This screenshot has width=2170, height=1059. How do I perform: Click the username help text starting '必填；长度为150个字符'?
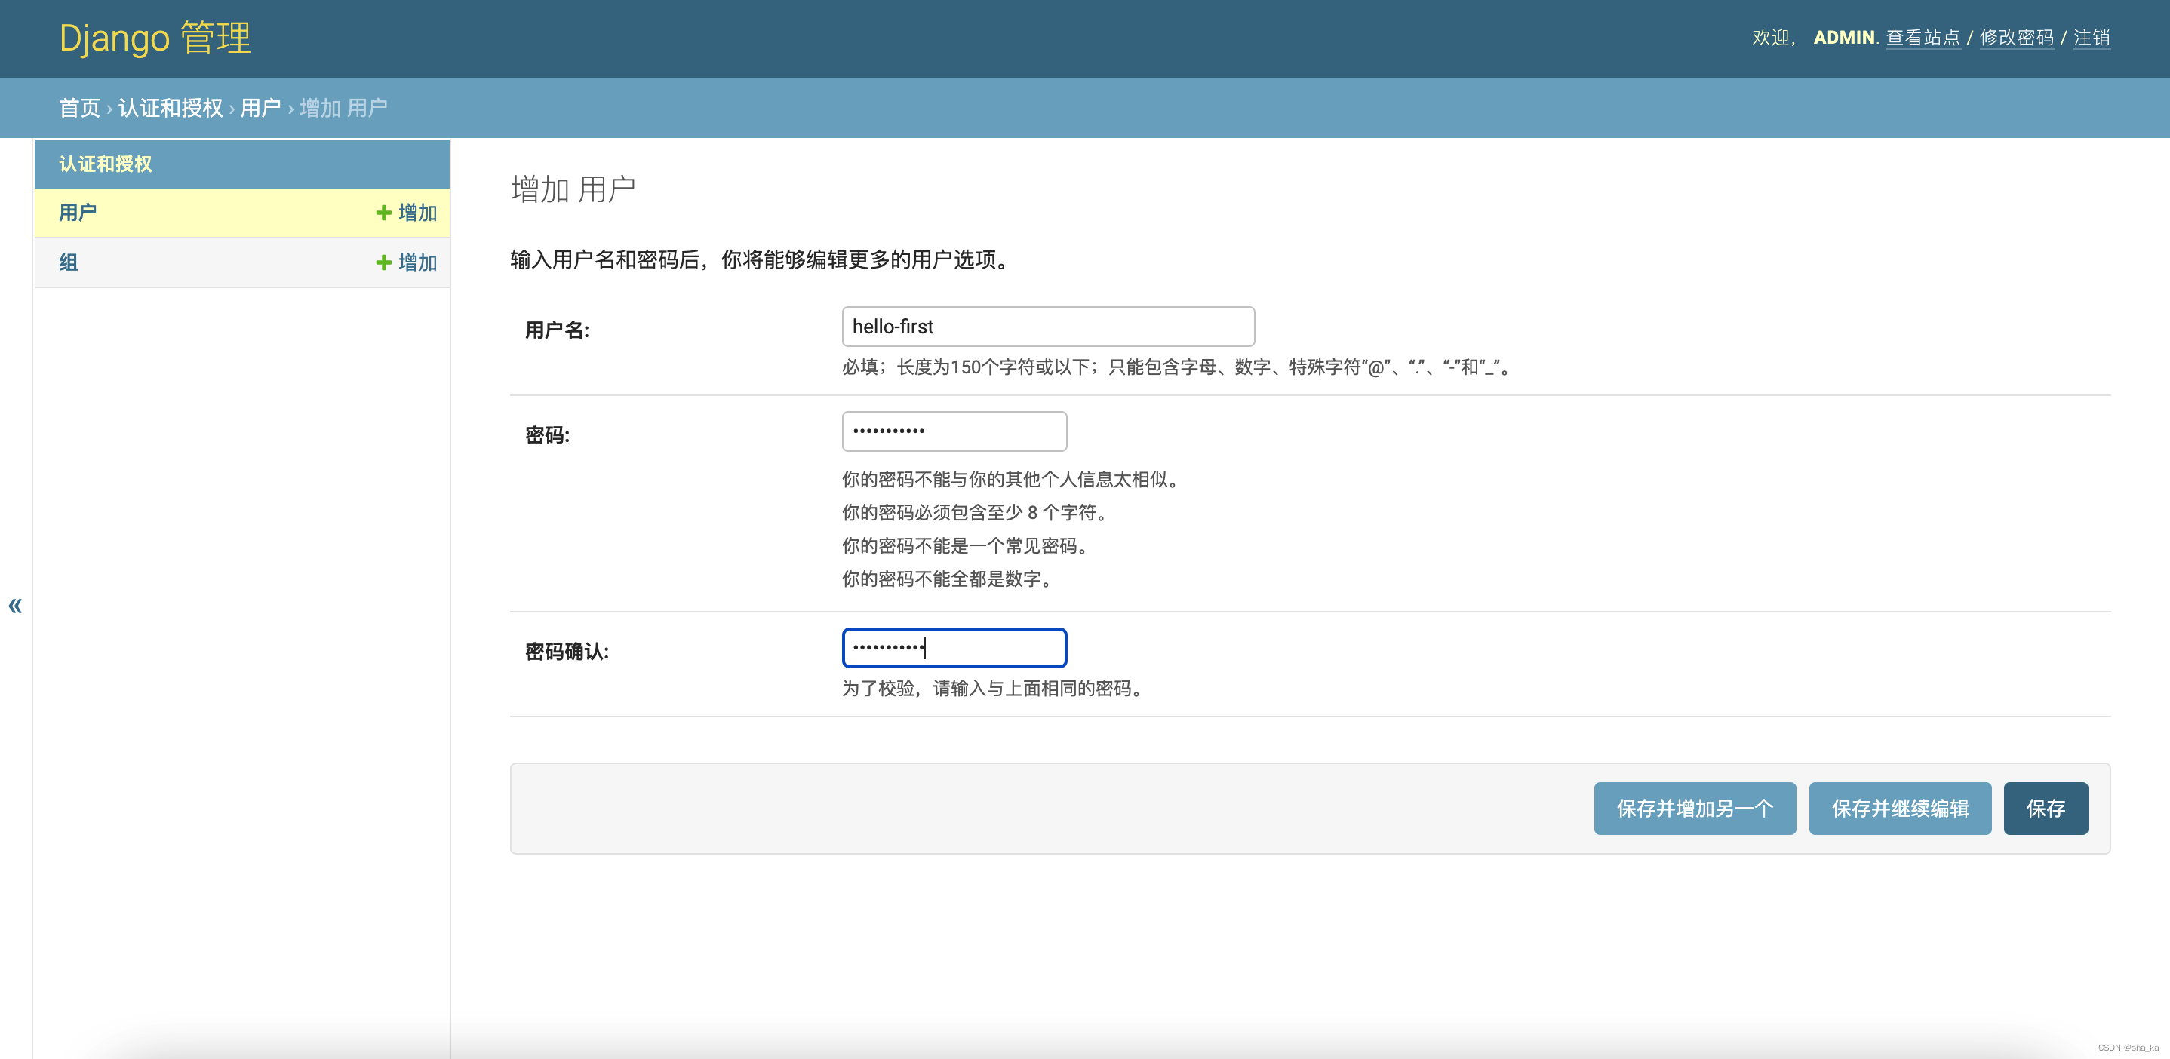point(1179,367)
